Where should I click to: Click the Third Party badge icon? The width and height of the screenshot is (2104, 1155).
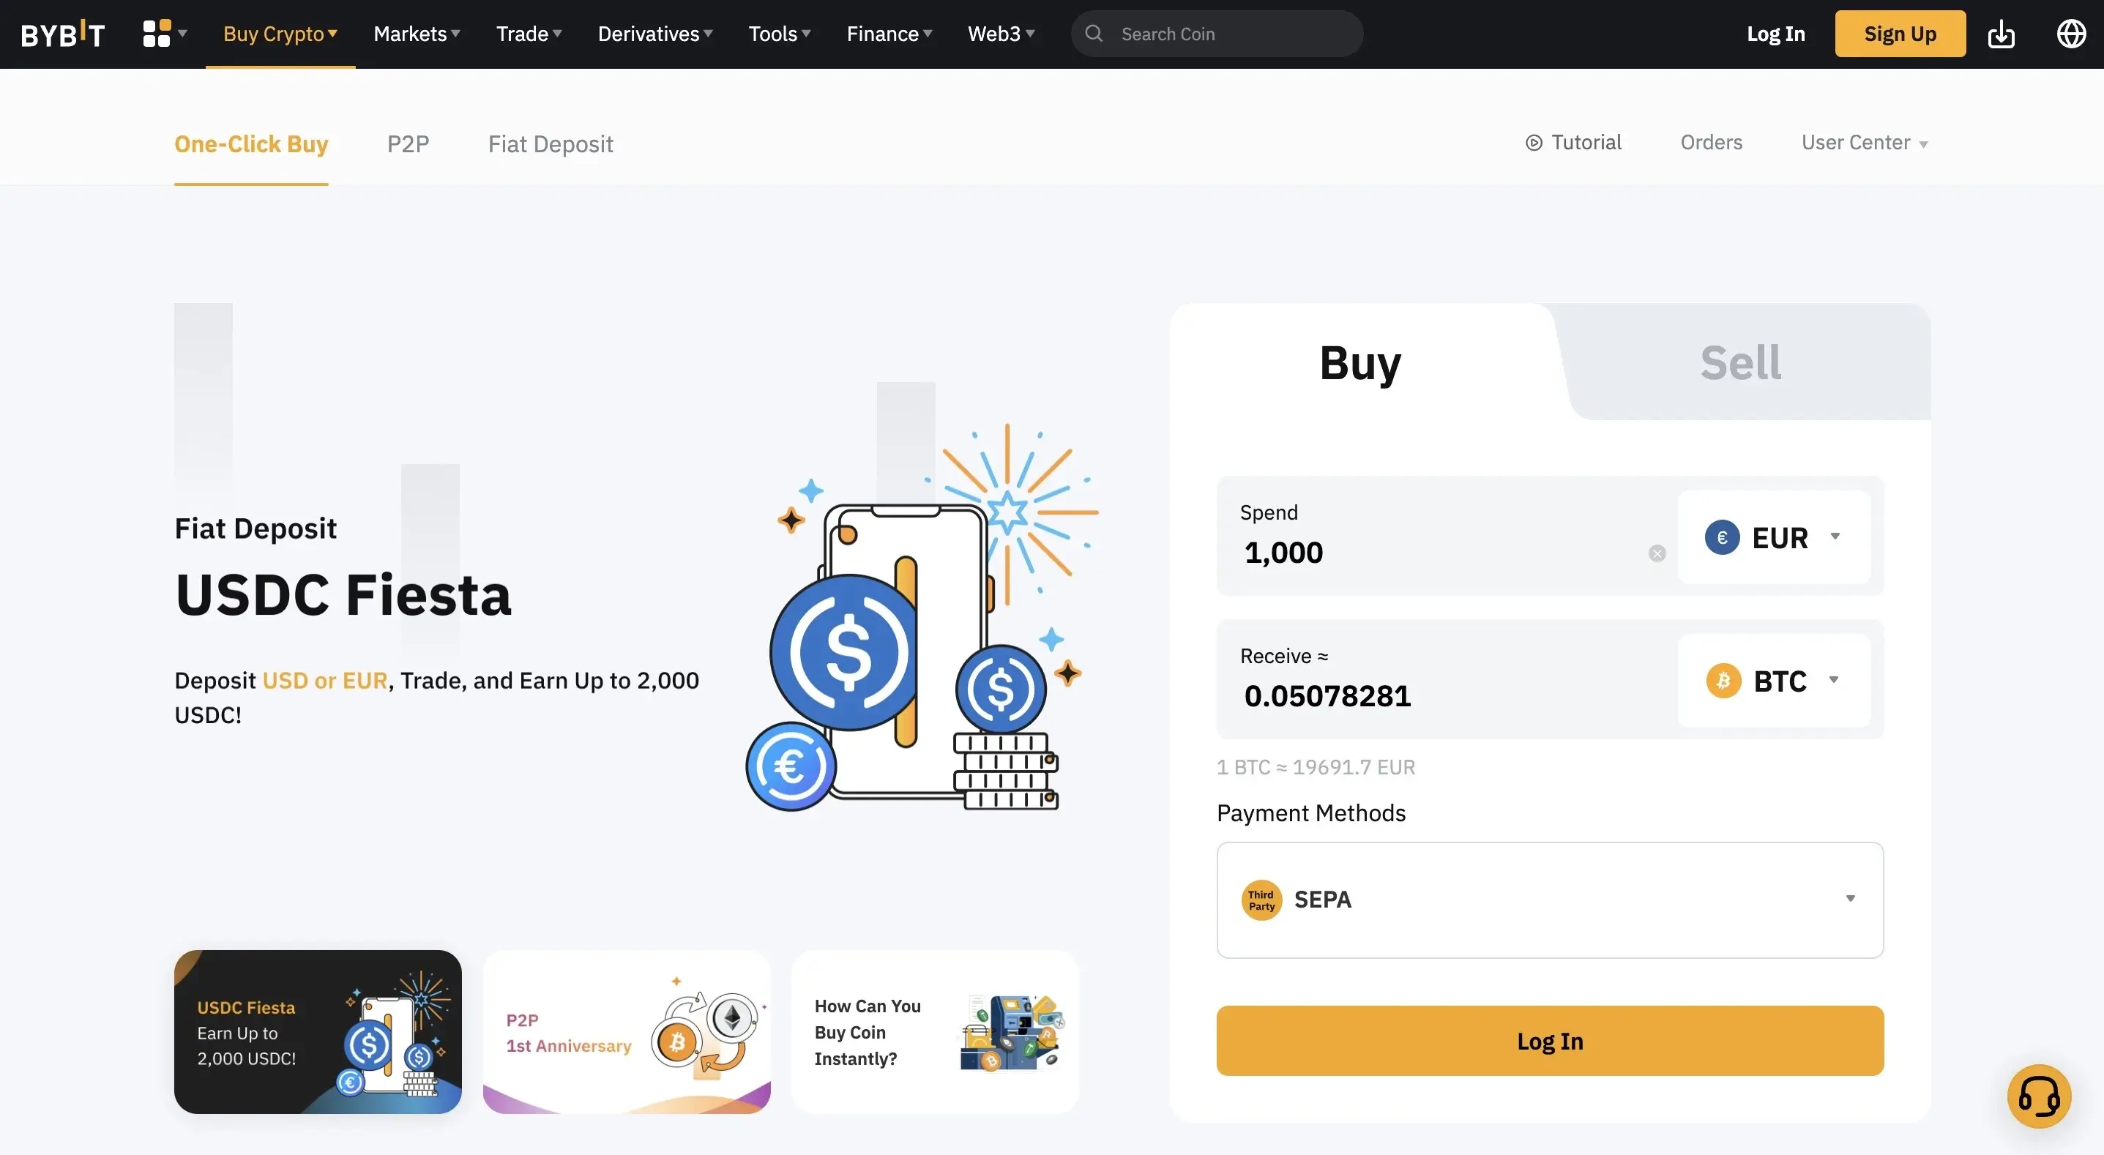click(1261, 900)
